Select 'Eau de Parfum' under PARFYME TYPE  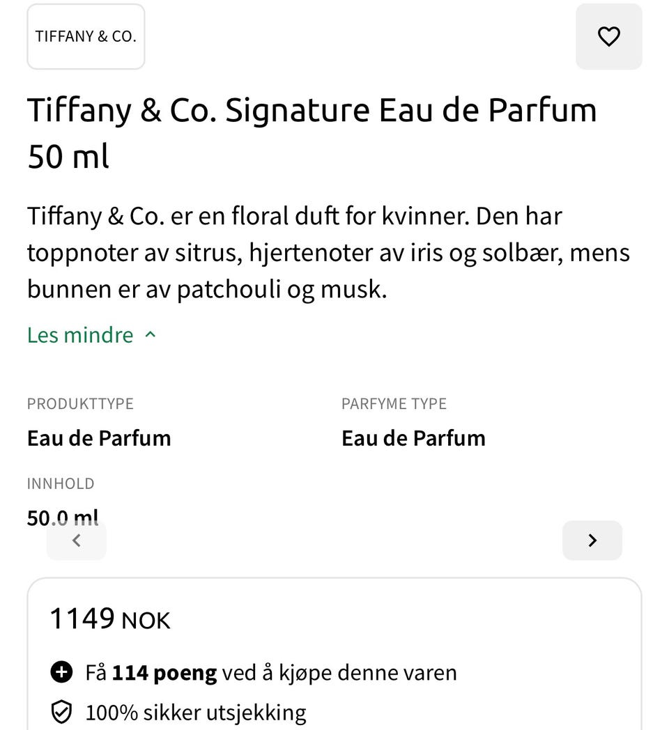tap(413, 438)
